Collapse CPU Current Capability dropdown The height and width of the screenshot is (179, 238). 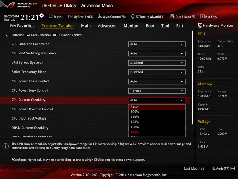click(x=157, y=100)
